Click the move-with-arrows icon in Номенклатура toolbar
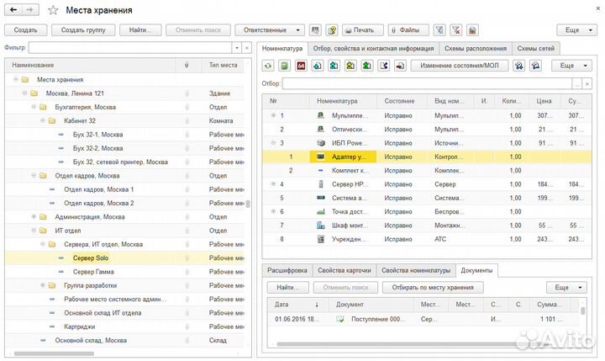The image size is (605, 361). (x=383, y=66)
